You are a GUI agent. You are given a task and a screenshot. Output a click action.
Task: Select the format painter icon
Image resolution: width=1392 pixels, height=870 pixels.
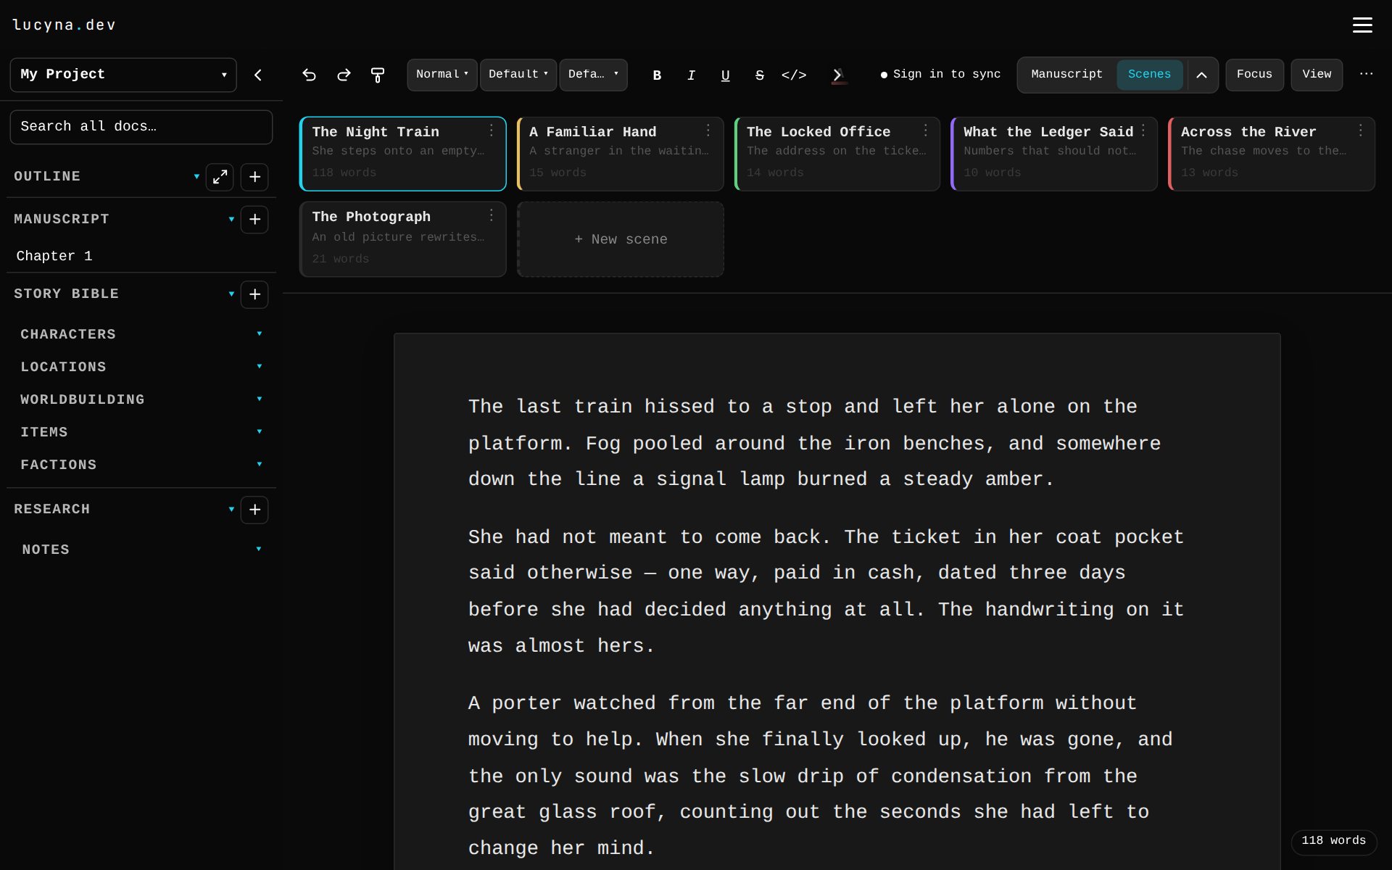click(x=378, y=75)
